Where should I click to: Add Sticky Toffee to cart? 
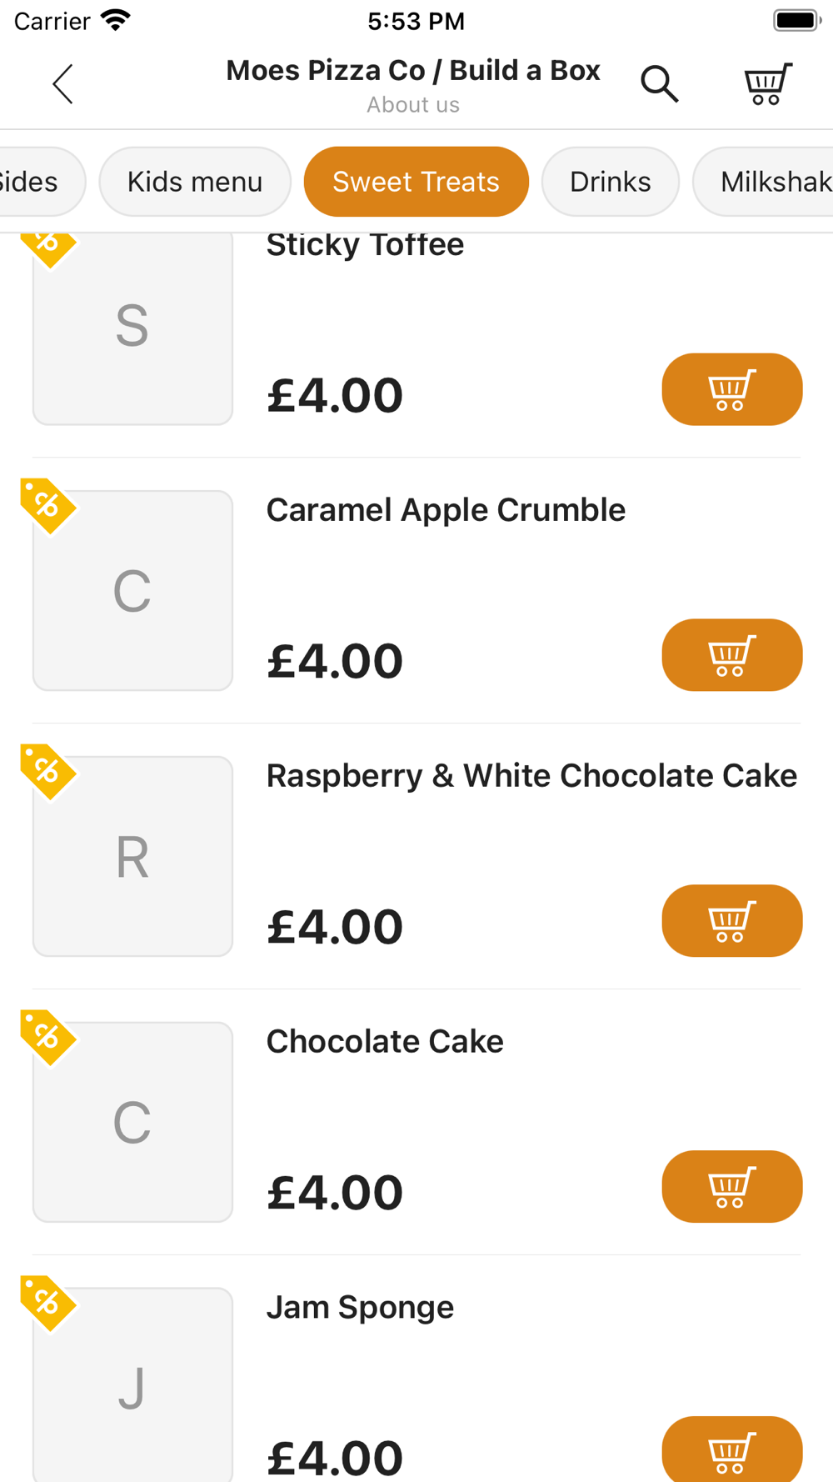[x=732, y=389]
